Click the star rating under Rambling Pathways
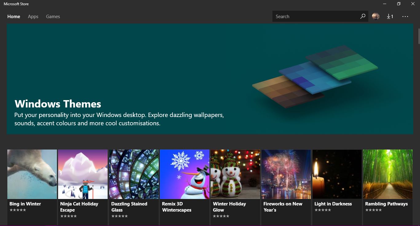420x226 pixels. click(373, 210)
